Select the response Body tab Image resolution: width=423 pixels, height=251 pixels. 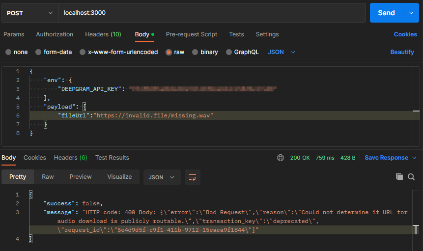click(x=9, y=158)
